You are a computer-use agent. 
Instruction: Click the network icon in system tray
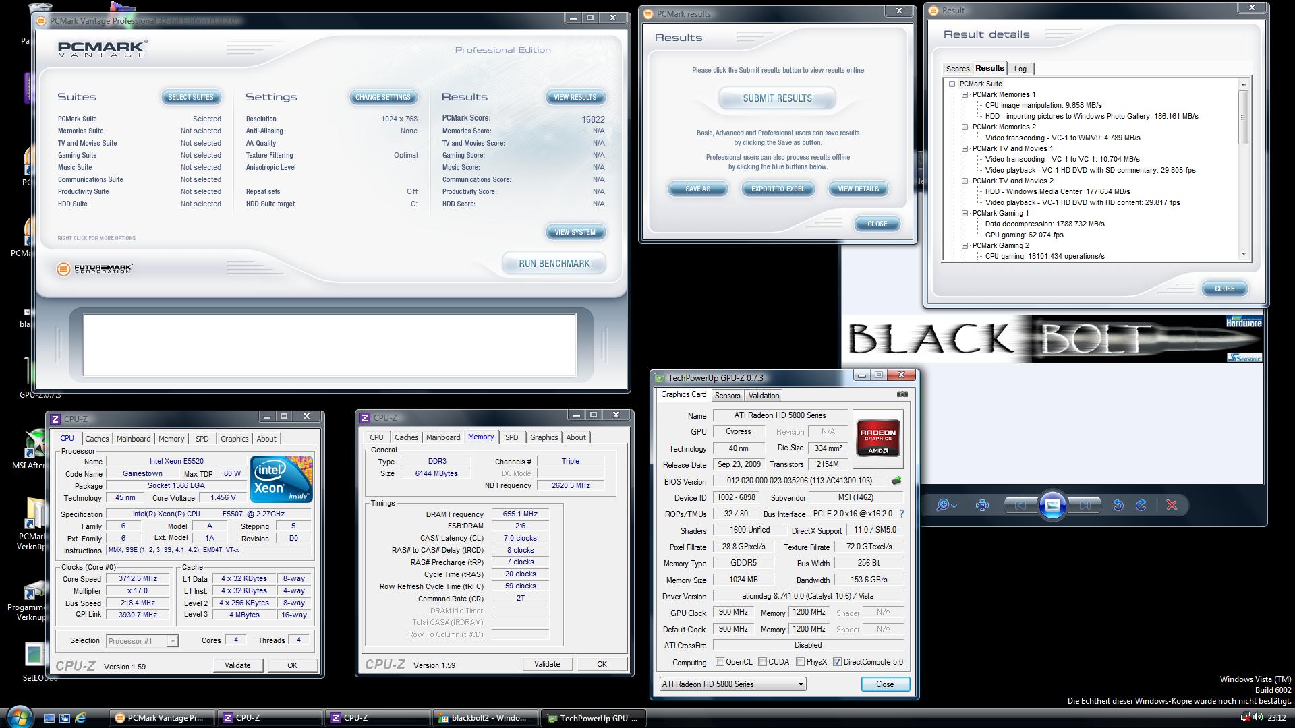pyautogui.click(x=1245, y=717)
